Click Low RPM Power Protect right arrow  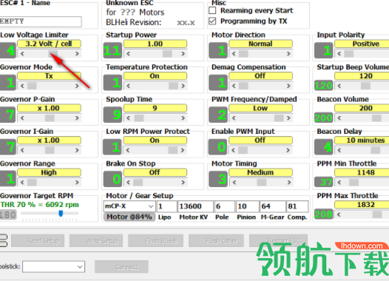[183, 150]
